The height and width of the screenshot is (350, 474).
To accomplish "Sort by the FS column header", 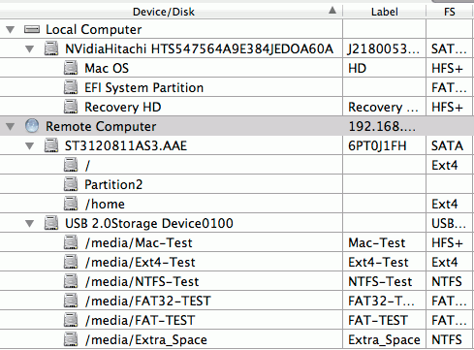I will point(450,12).
